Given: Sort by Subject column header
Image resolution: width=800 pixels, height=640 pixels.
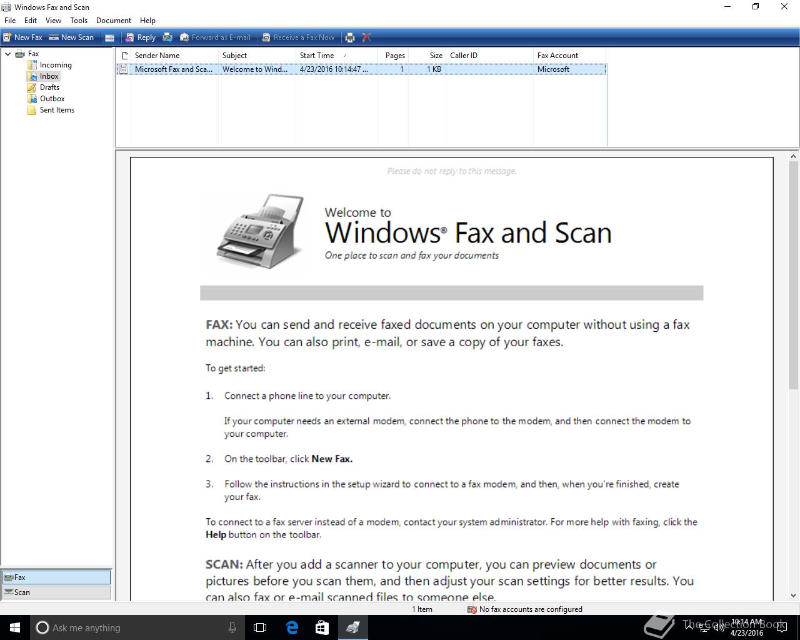Looking at the screenshot, I should point(257,56).
